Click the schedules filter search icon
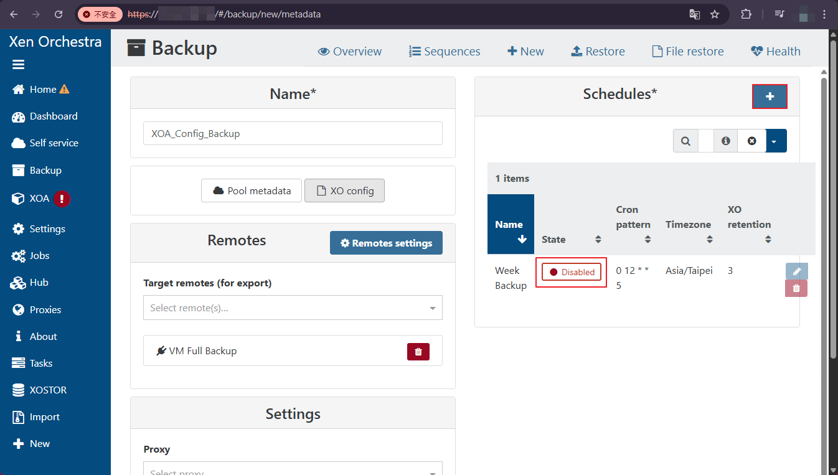Image resolution: width=838 pixels, height=475 pixels. click(685, 141)
